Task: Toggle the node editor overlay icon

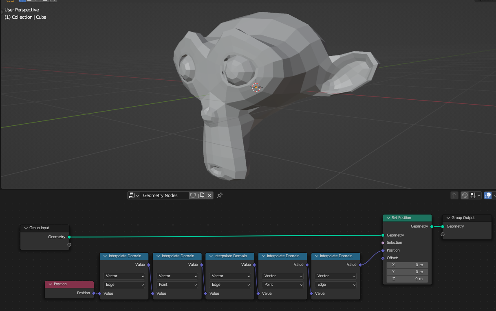Action: [x=487, y=195]
